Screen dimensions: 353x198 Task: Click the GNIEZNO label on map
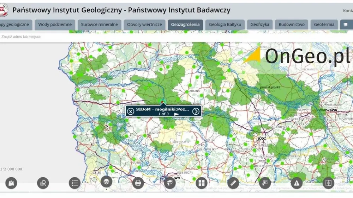tap(194, 91)
